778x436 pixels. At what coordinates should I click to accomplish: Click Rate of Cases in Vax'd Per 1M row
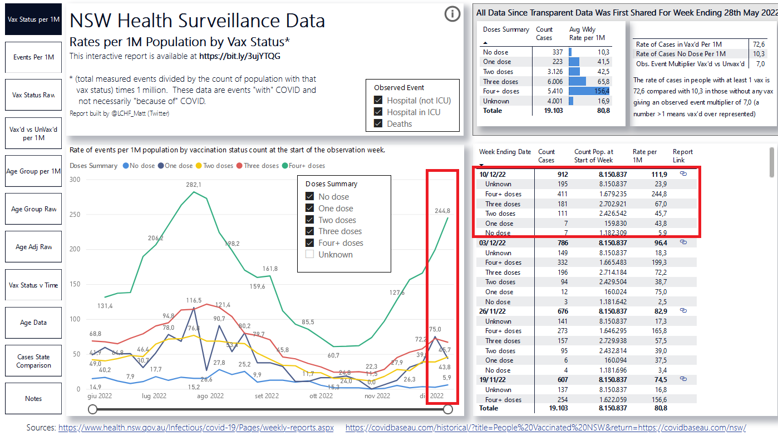click(700, 44)
